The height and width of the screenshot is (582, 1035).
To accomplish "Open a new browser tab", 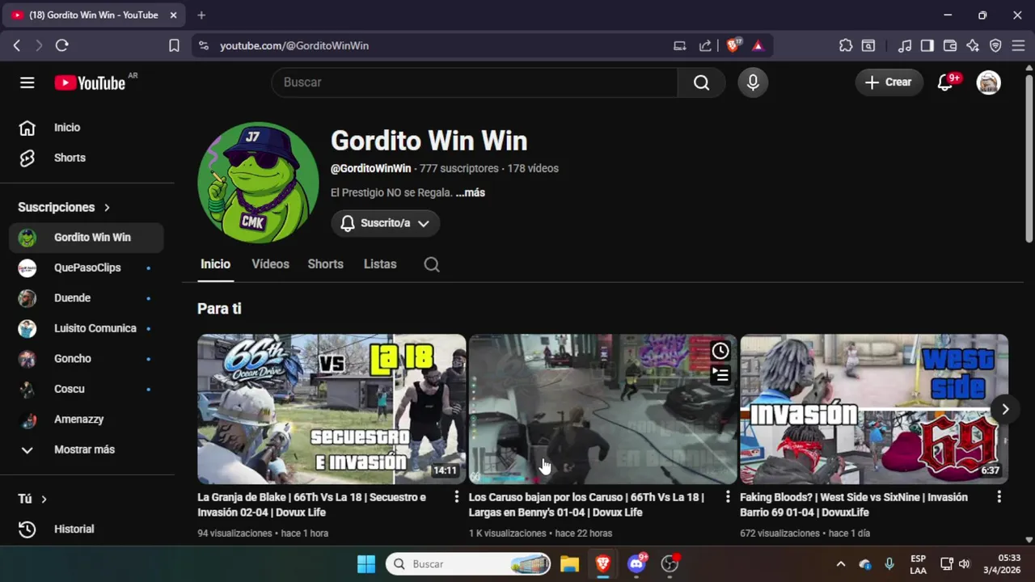I will [201, 15].
